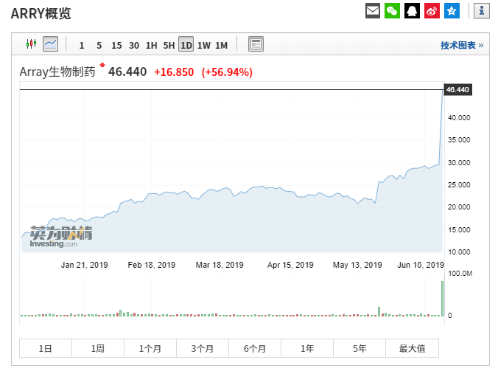Click the 15.000 price axis label

point(459,229)
